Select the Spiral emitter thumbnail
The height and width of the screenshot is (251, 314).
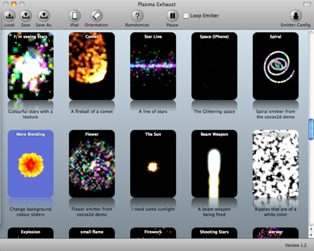[276, 66]
